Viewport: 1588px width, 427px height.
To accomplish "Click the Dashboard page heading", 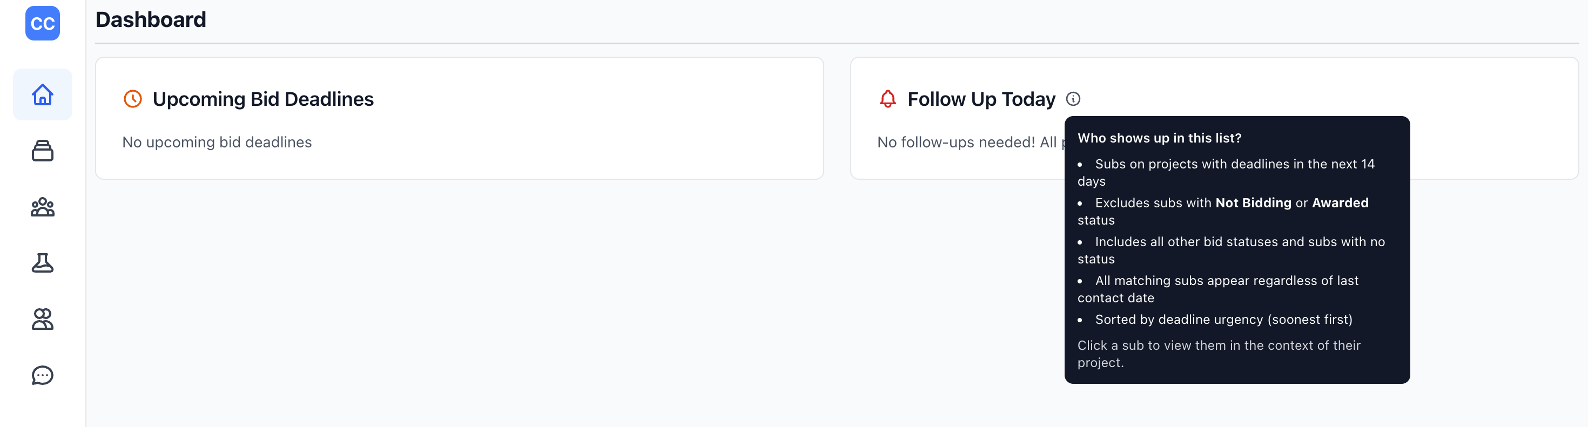I will (151, 20).
